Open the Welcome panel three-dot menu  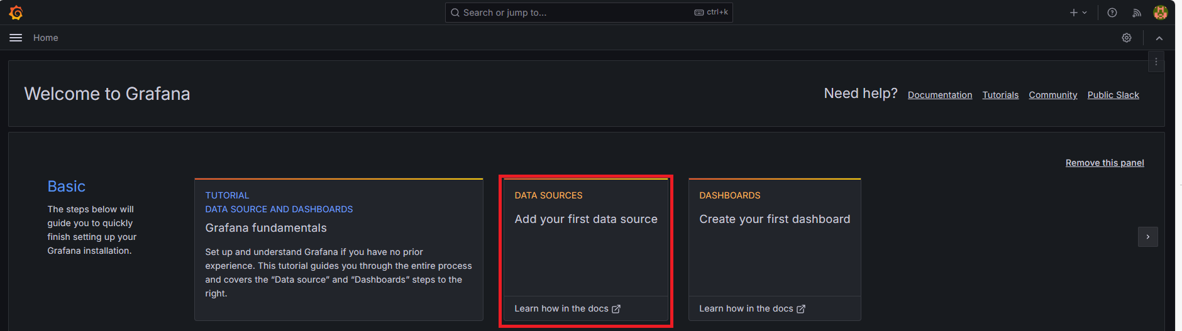1156,62
